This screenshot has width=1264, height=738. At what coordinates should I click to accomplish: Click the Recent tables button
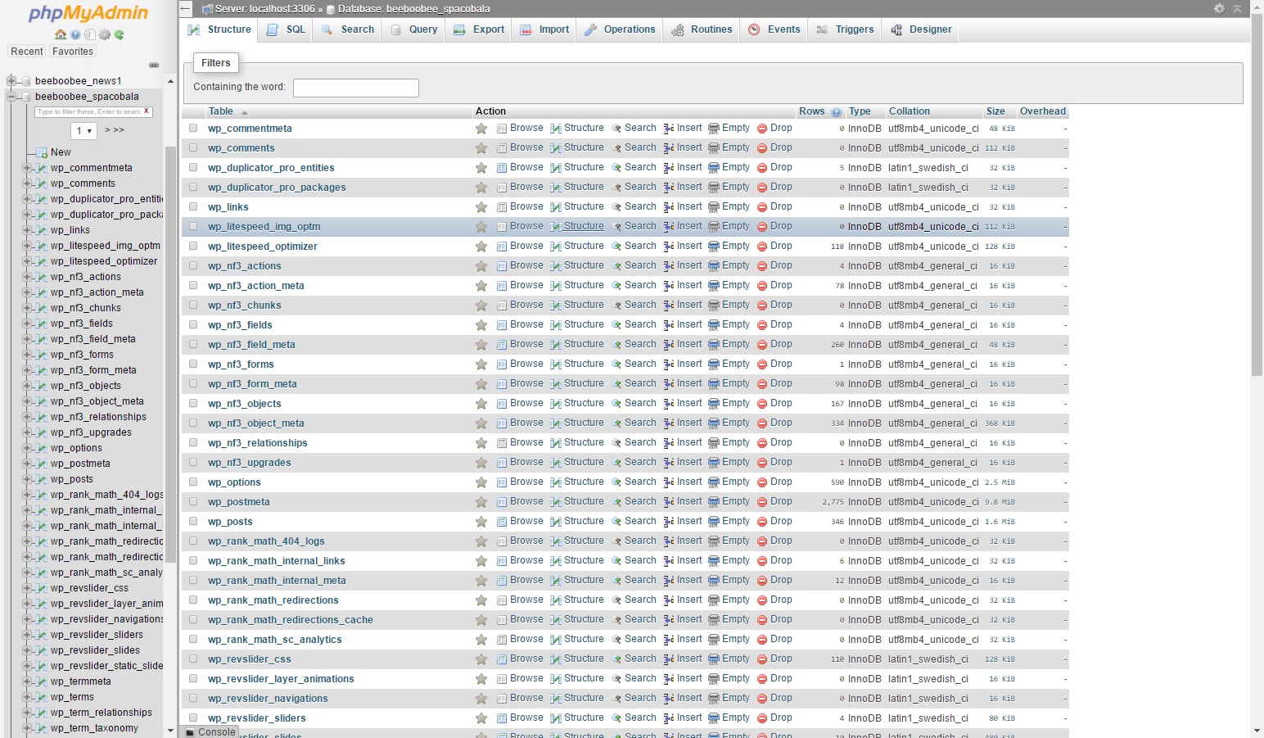(27, 52)
